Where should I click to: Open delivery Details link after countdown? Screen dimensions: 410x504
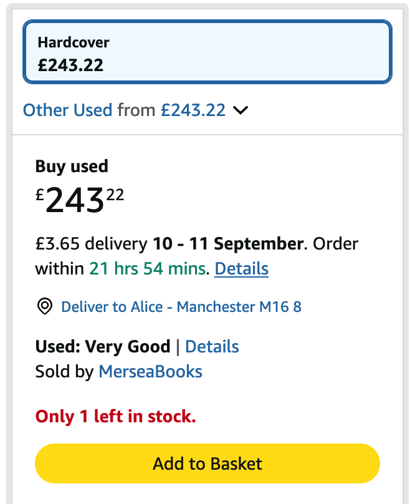(241, 269)
